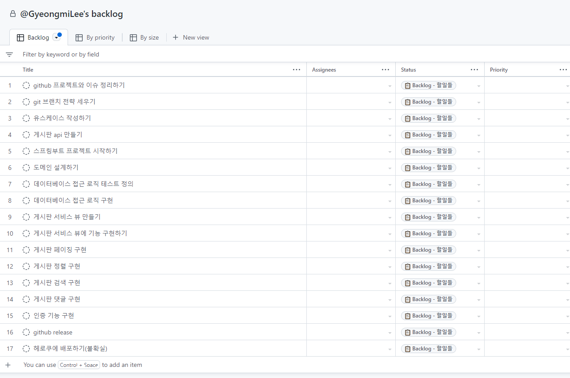This screenshot has width=570, height=378.
Task: Click the title "도메인 설계하기"
Action: click(56, 168)
